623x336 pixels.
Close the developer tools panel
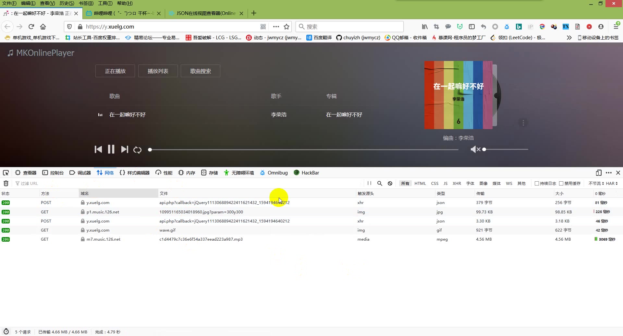pos(618,173)
